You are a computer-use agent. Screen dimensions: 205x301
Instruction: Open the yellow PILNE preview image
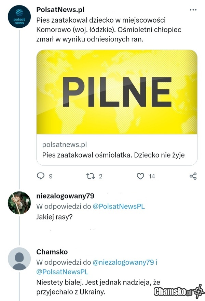click(117, 91)
